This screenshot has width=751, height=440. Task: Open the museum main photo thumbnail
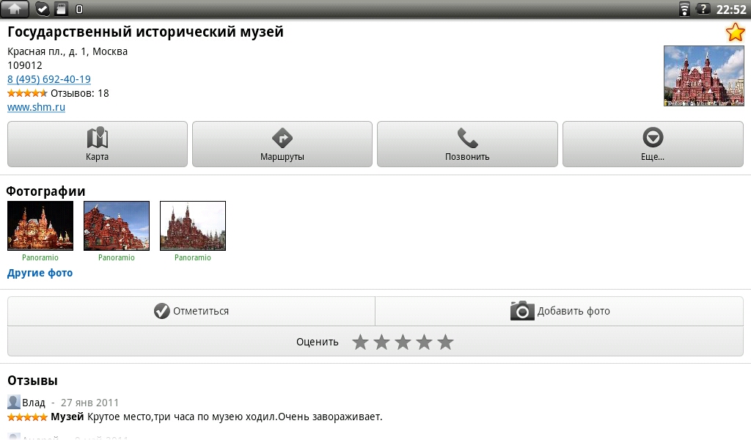pyautogui.click(x=703, y=76)
